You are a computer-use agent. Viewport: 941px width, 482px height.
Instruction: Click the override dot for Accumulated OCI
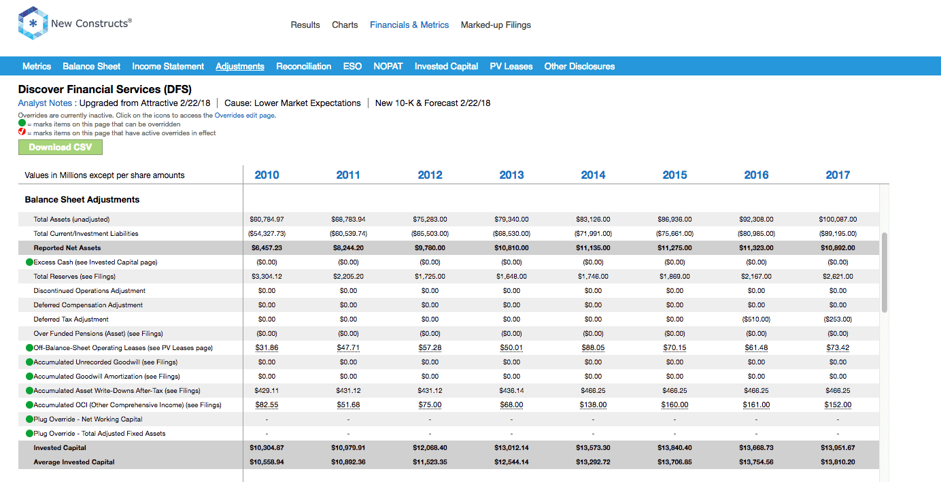(29, 404)
